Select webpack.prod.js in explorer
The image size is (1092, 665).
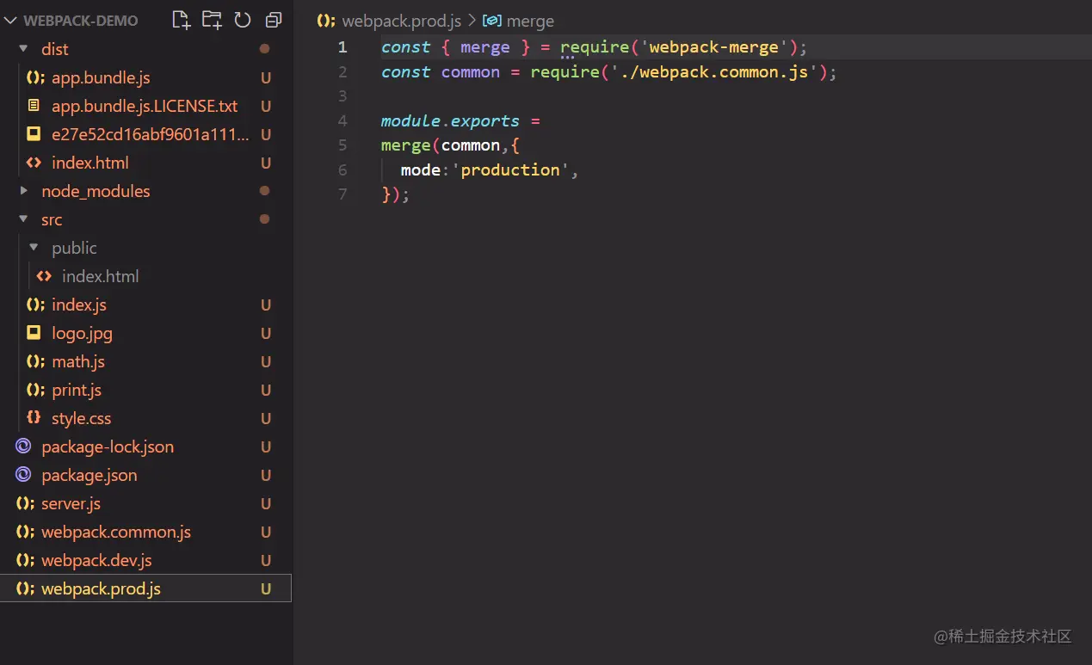145,588
